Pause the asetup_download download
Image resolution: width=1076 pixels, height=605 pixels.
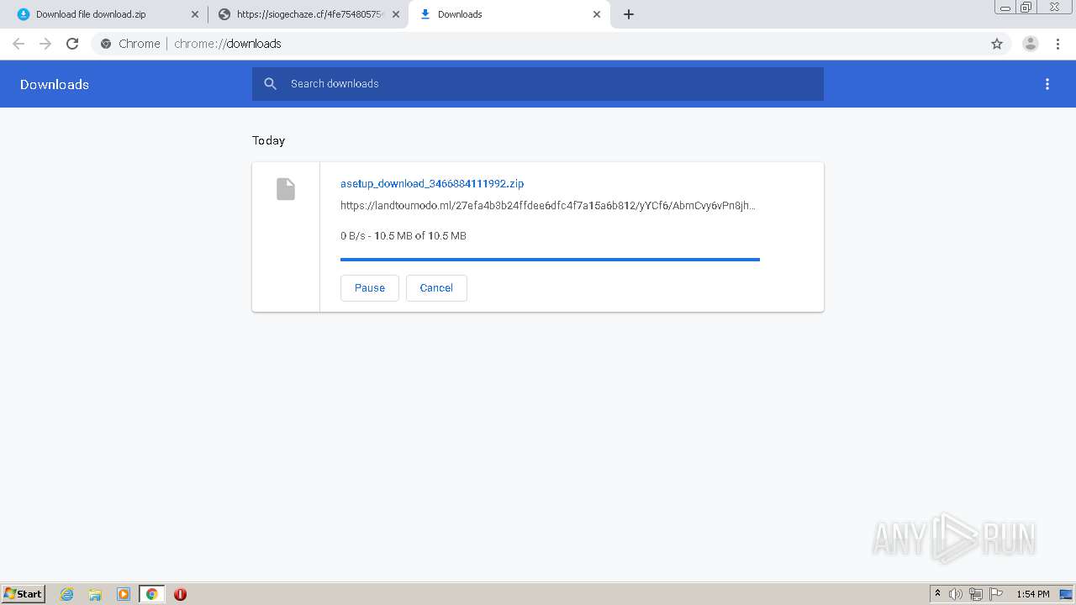point(370,287)
